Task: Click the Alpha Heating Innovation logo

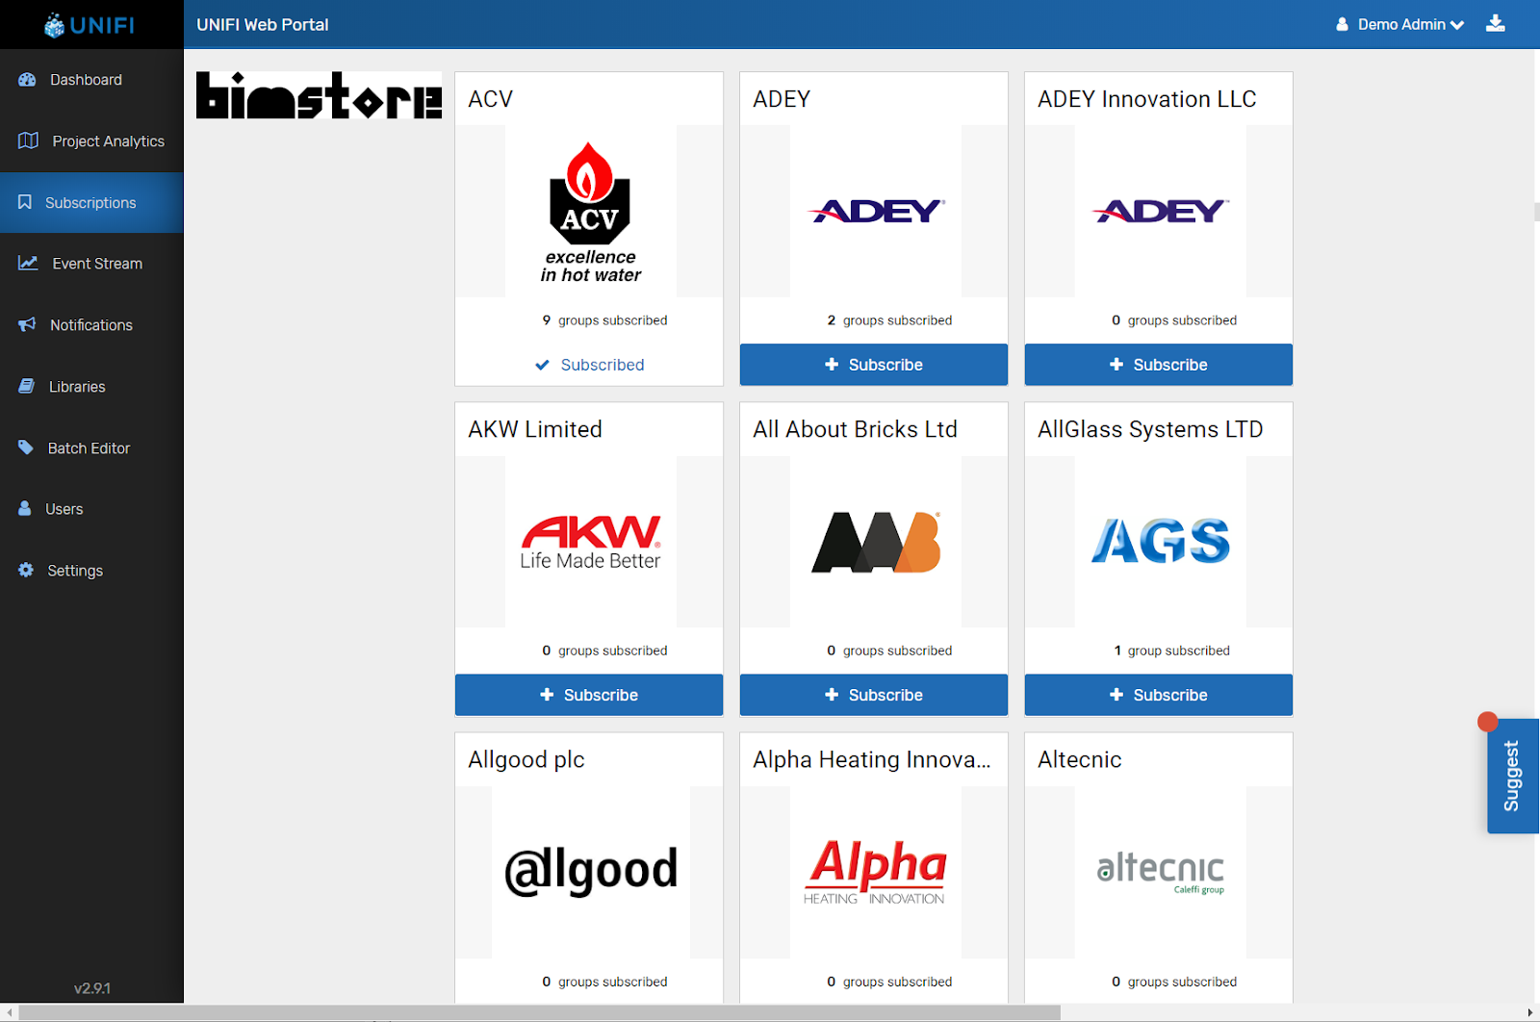Action: pyautogui.click(x=876, y=872)
